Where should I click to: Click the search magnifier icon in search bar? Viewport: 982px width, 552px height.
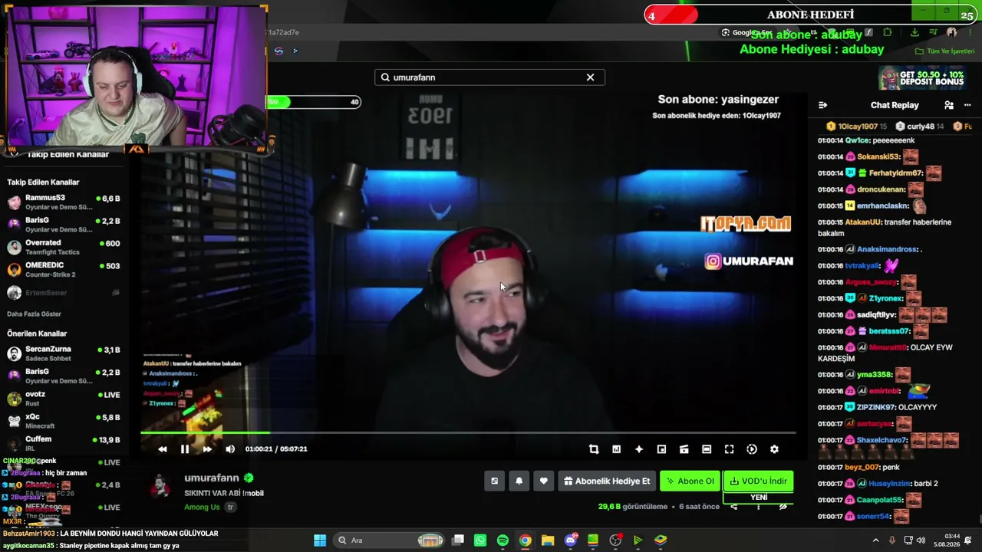pyautogui.click(x=385, y=77)
